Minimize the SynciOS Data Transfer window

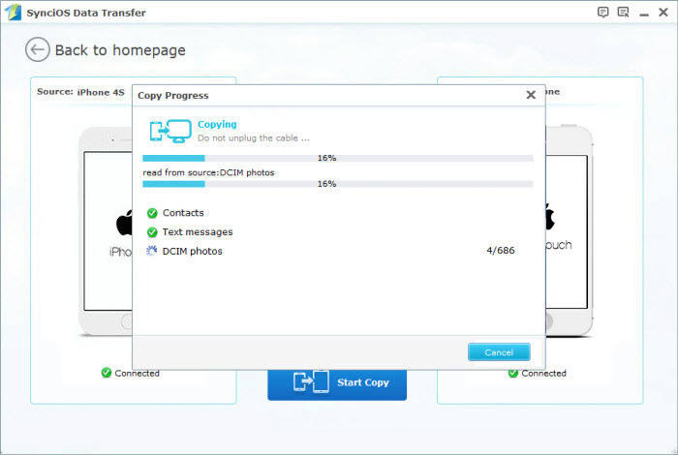coord(644,15)
